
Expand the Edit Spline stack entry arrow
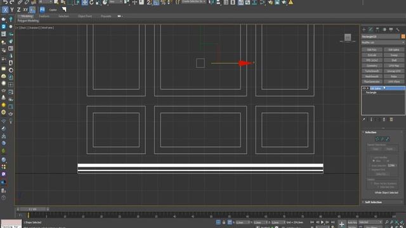(x=368, y=89)
